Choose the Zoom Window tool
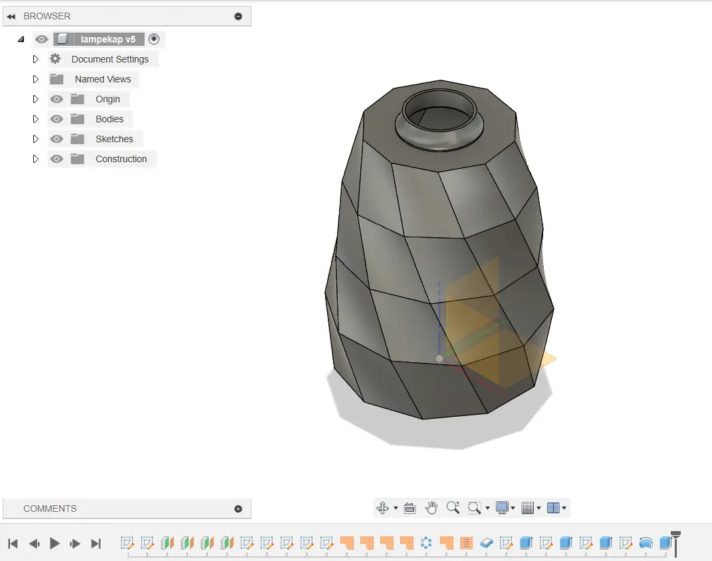The width and height of the screenshot is (712, 561). tap(474, 507)
